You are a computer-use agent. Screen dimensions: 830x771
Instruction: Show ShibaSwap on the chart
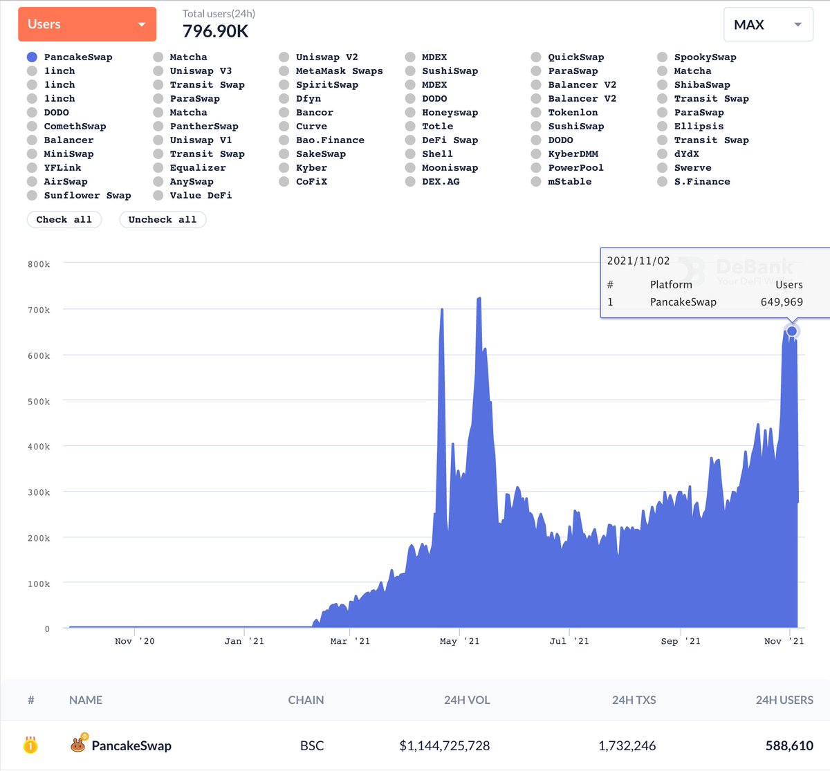pyautogui.click(x=693, y=85)
